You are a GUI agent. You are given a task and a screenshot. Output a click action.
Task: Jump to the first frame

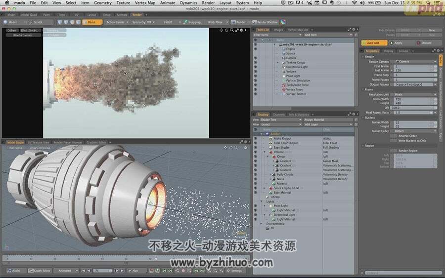coord(83,271)
